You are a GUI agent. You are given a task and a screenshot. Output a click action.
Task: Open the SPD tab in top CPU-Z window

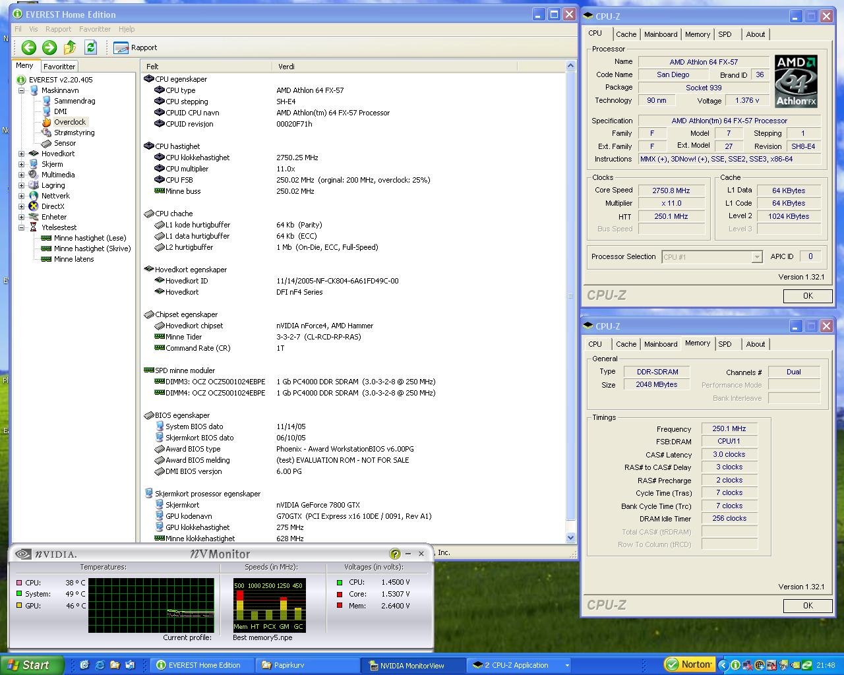(725, 34)
